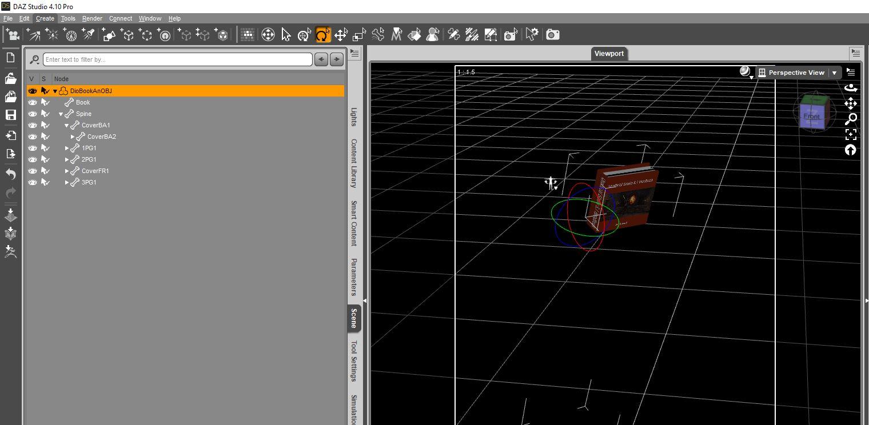Click the Render camera icon
This screenshot has width=869, height=425.
pos(553,35)
